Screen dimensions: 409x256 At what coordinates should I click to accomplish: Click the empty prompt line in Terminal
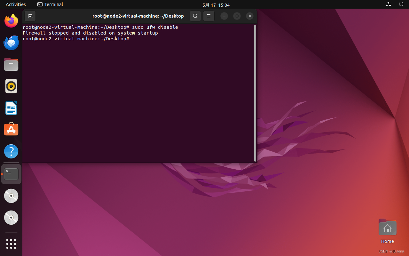coord(76,39)
